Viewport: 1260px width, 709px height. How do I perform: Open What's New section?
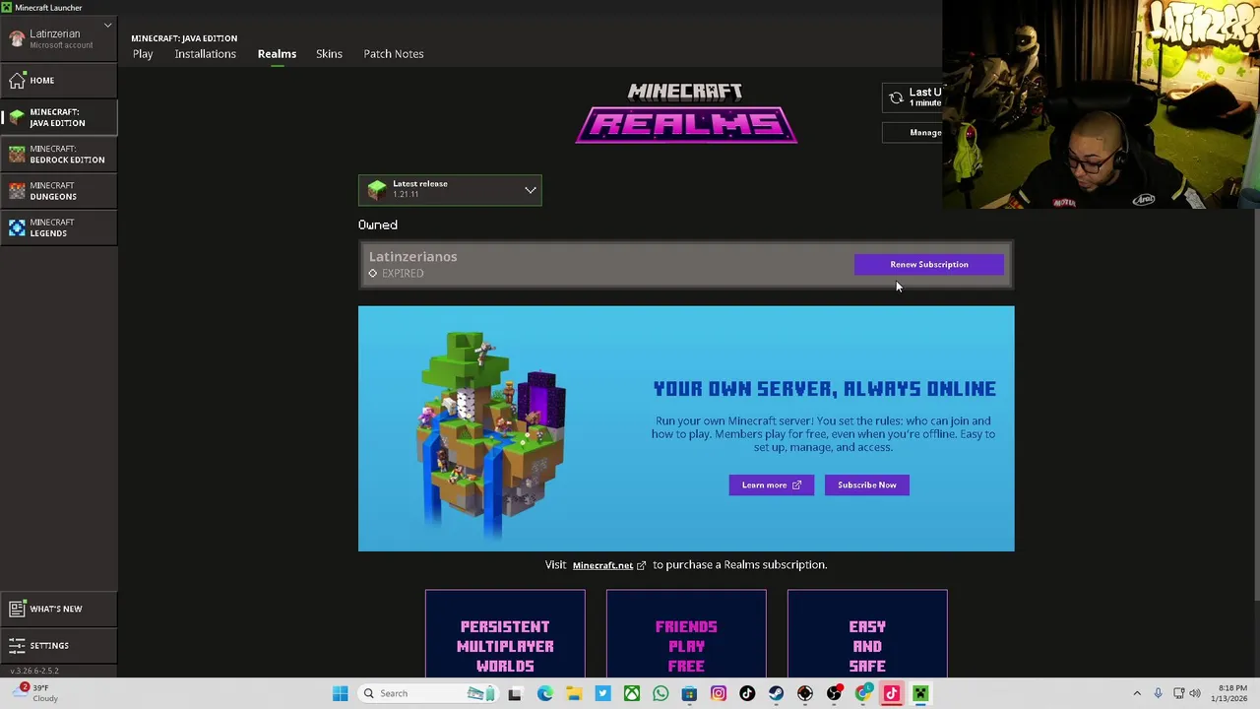point(58,609)
